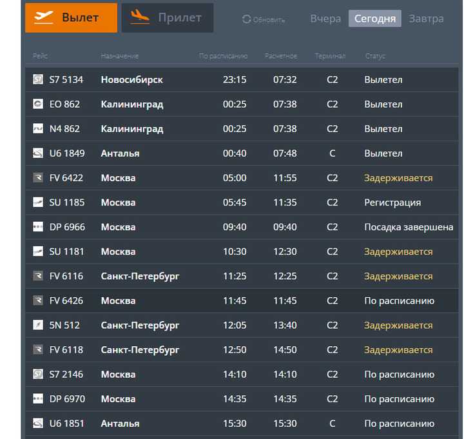The image size is (464, 439).
Task: Click the Задерживается status for SU 1181
Action: tap(398, 251)
